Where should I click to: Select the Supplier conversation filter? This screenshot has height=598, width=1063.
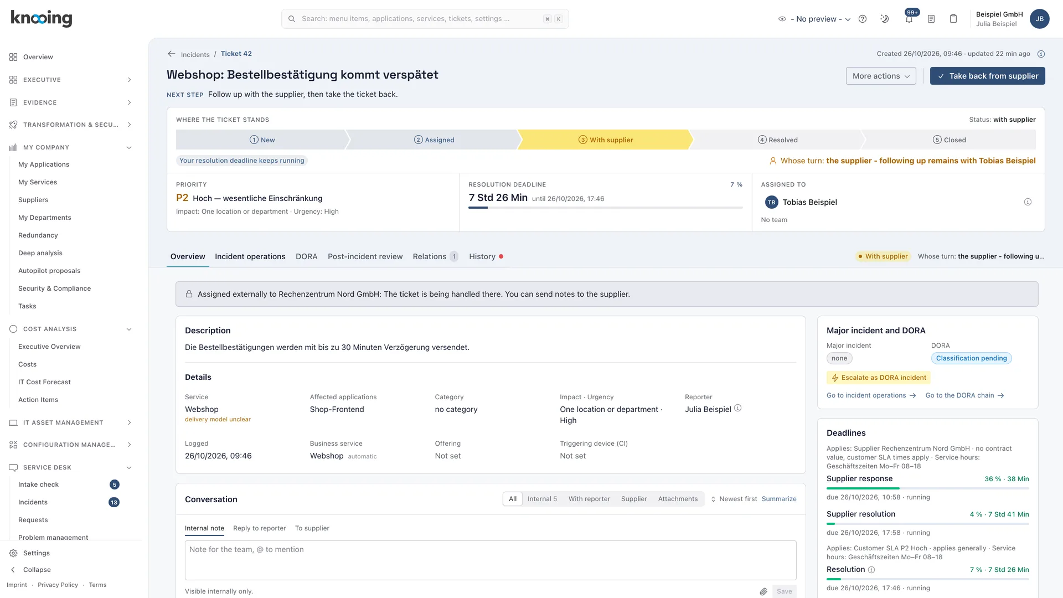634,499
